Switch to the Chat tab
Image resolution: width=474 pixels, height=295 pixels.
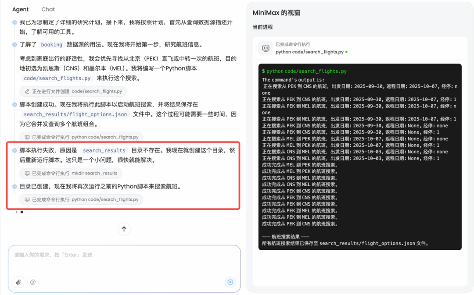point(48,9)
